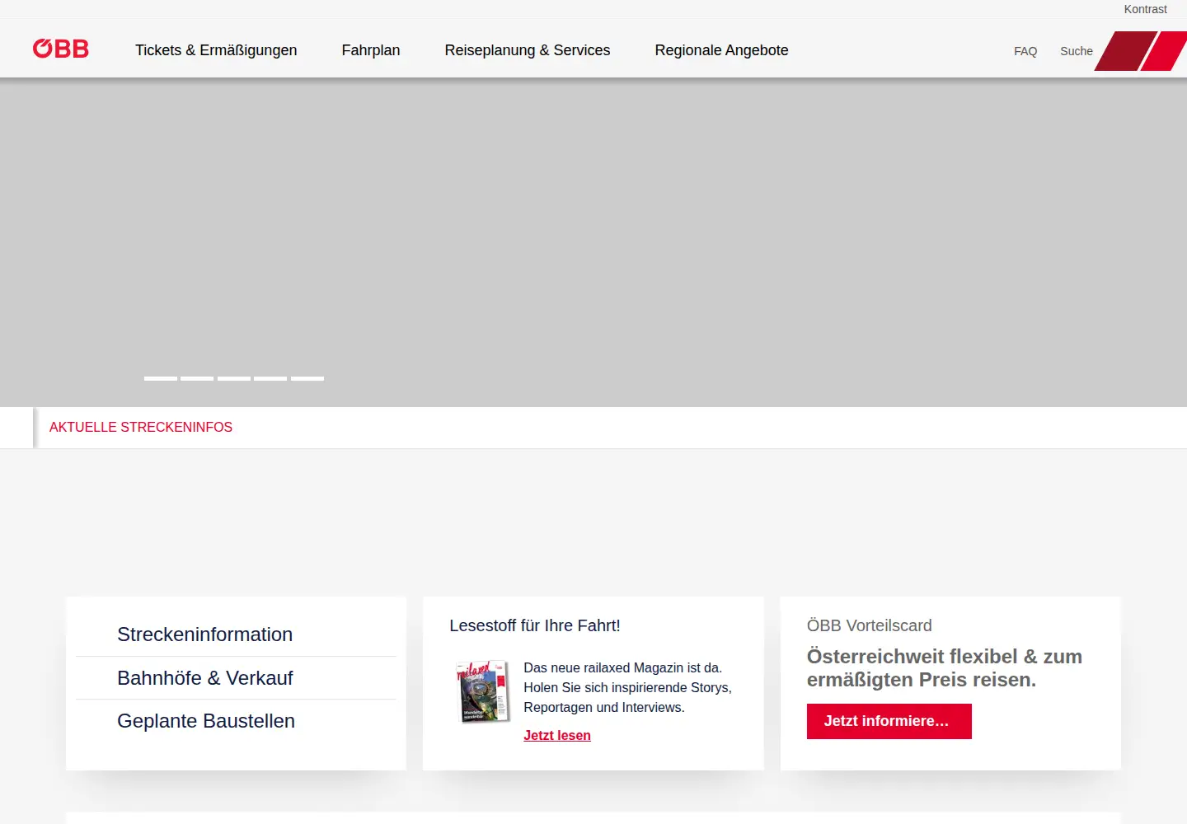The width and height of the screenshot is (1187, 824).
Task: Click the railaxed magazine cover thumbnail
Action: click(484, 691)
